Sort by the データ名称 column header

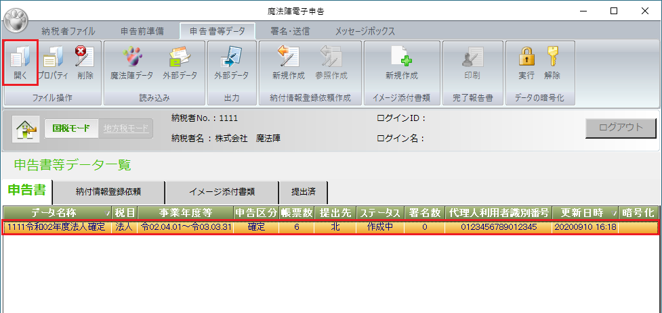pos(56,212)
